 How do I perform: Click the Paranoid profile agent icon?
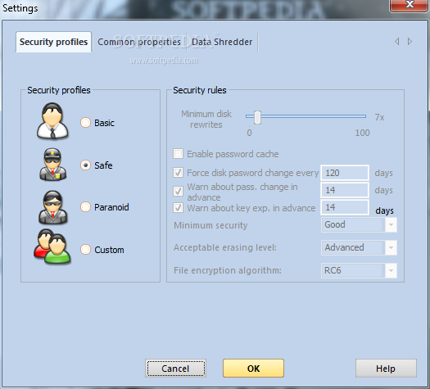coord(52,207)
